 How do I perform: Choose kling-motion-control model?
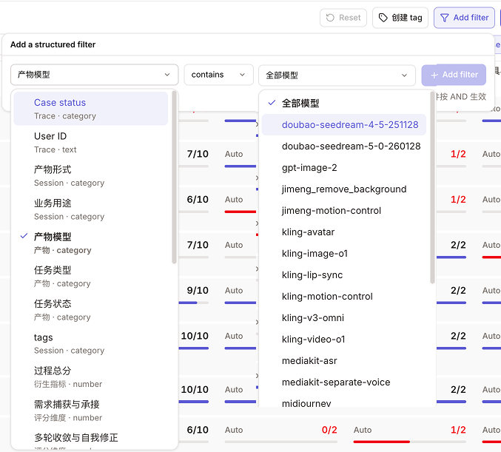click(344, 296)
